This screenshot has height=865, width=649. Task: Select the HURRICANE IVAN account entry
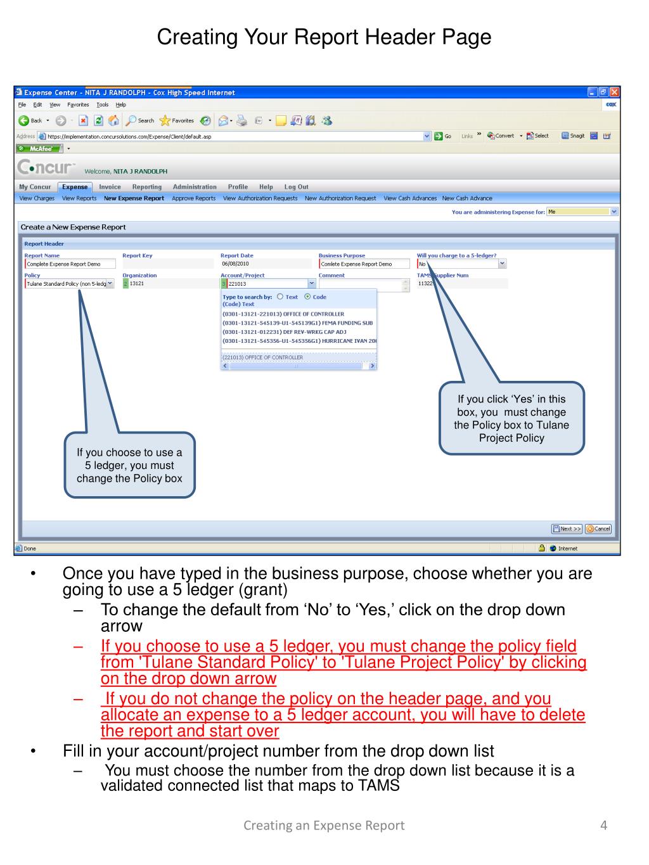[x=299, y=341]
